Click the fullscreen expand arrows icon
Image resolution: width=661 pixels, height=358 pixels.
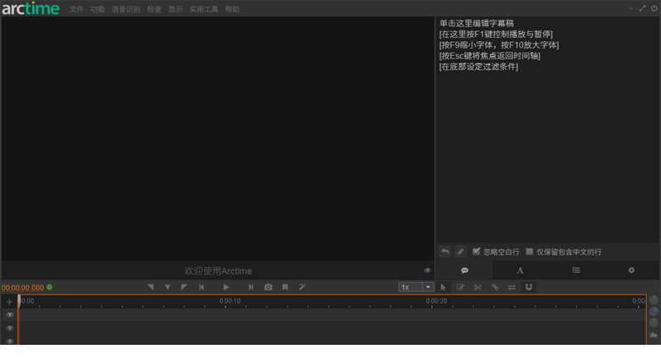pos(643,8)
